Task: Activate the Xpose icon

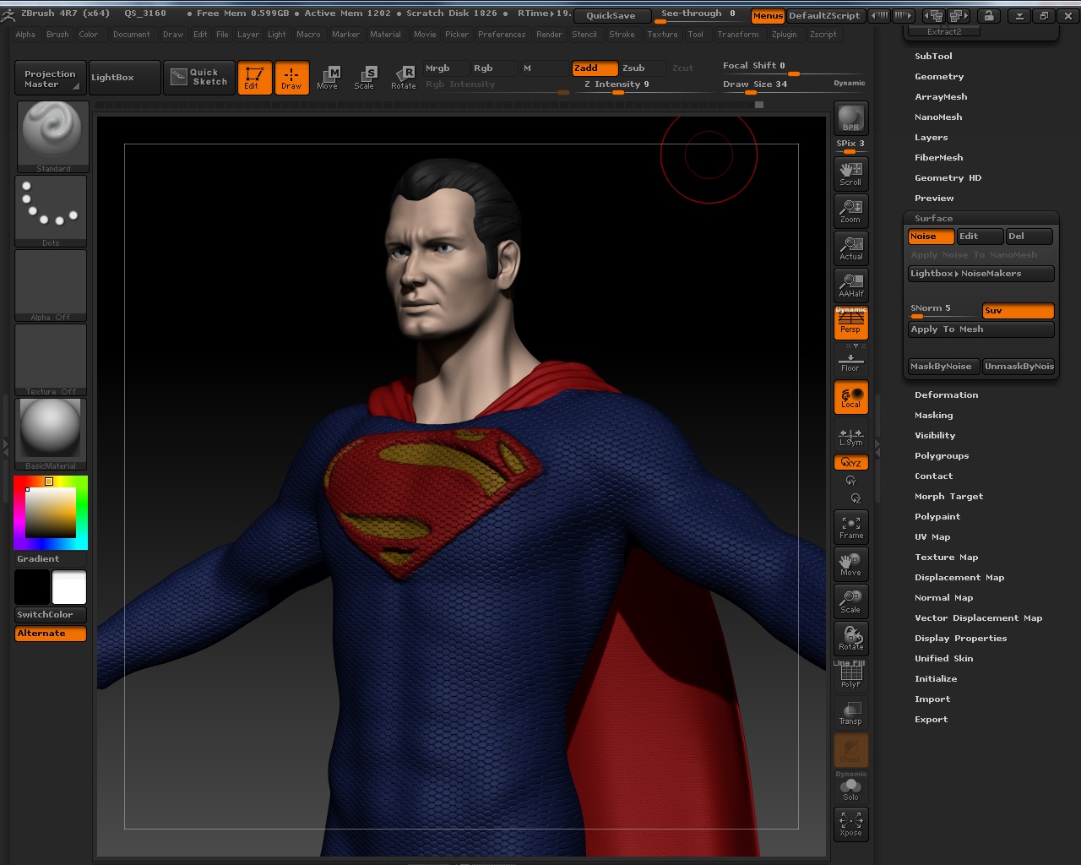Action: click(x=850, y=824)
